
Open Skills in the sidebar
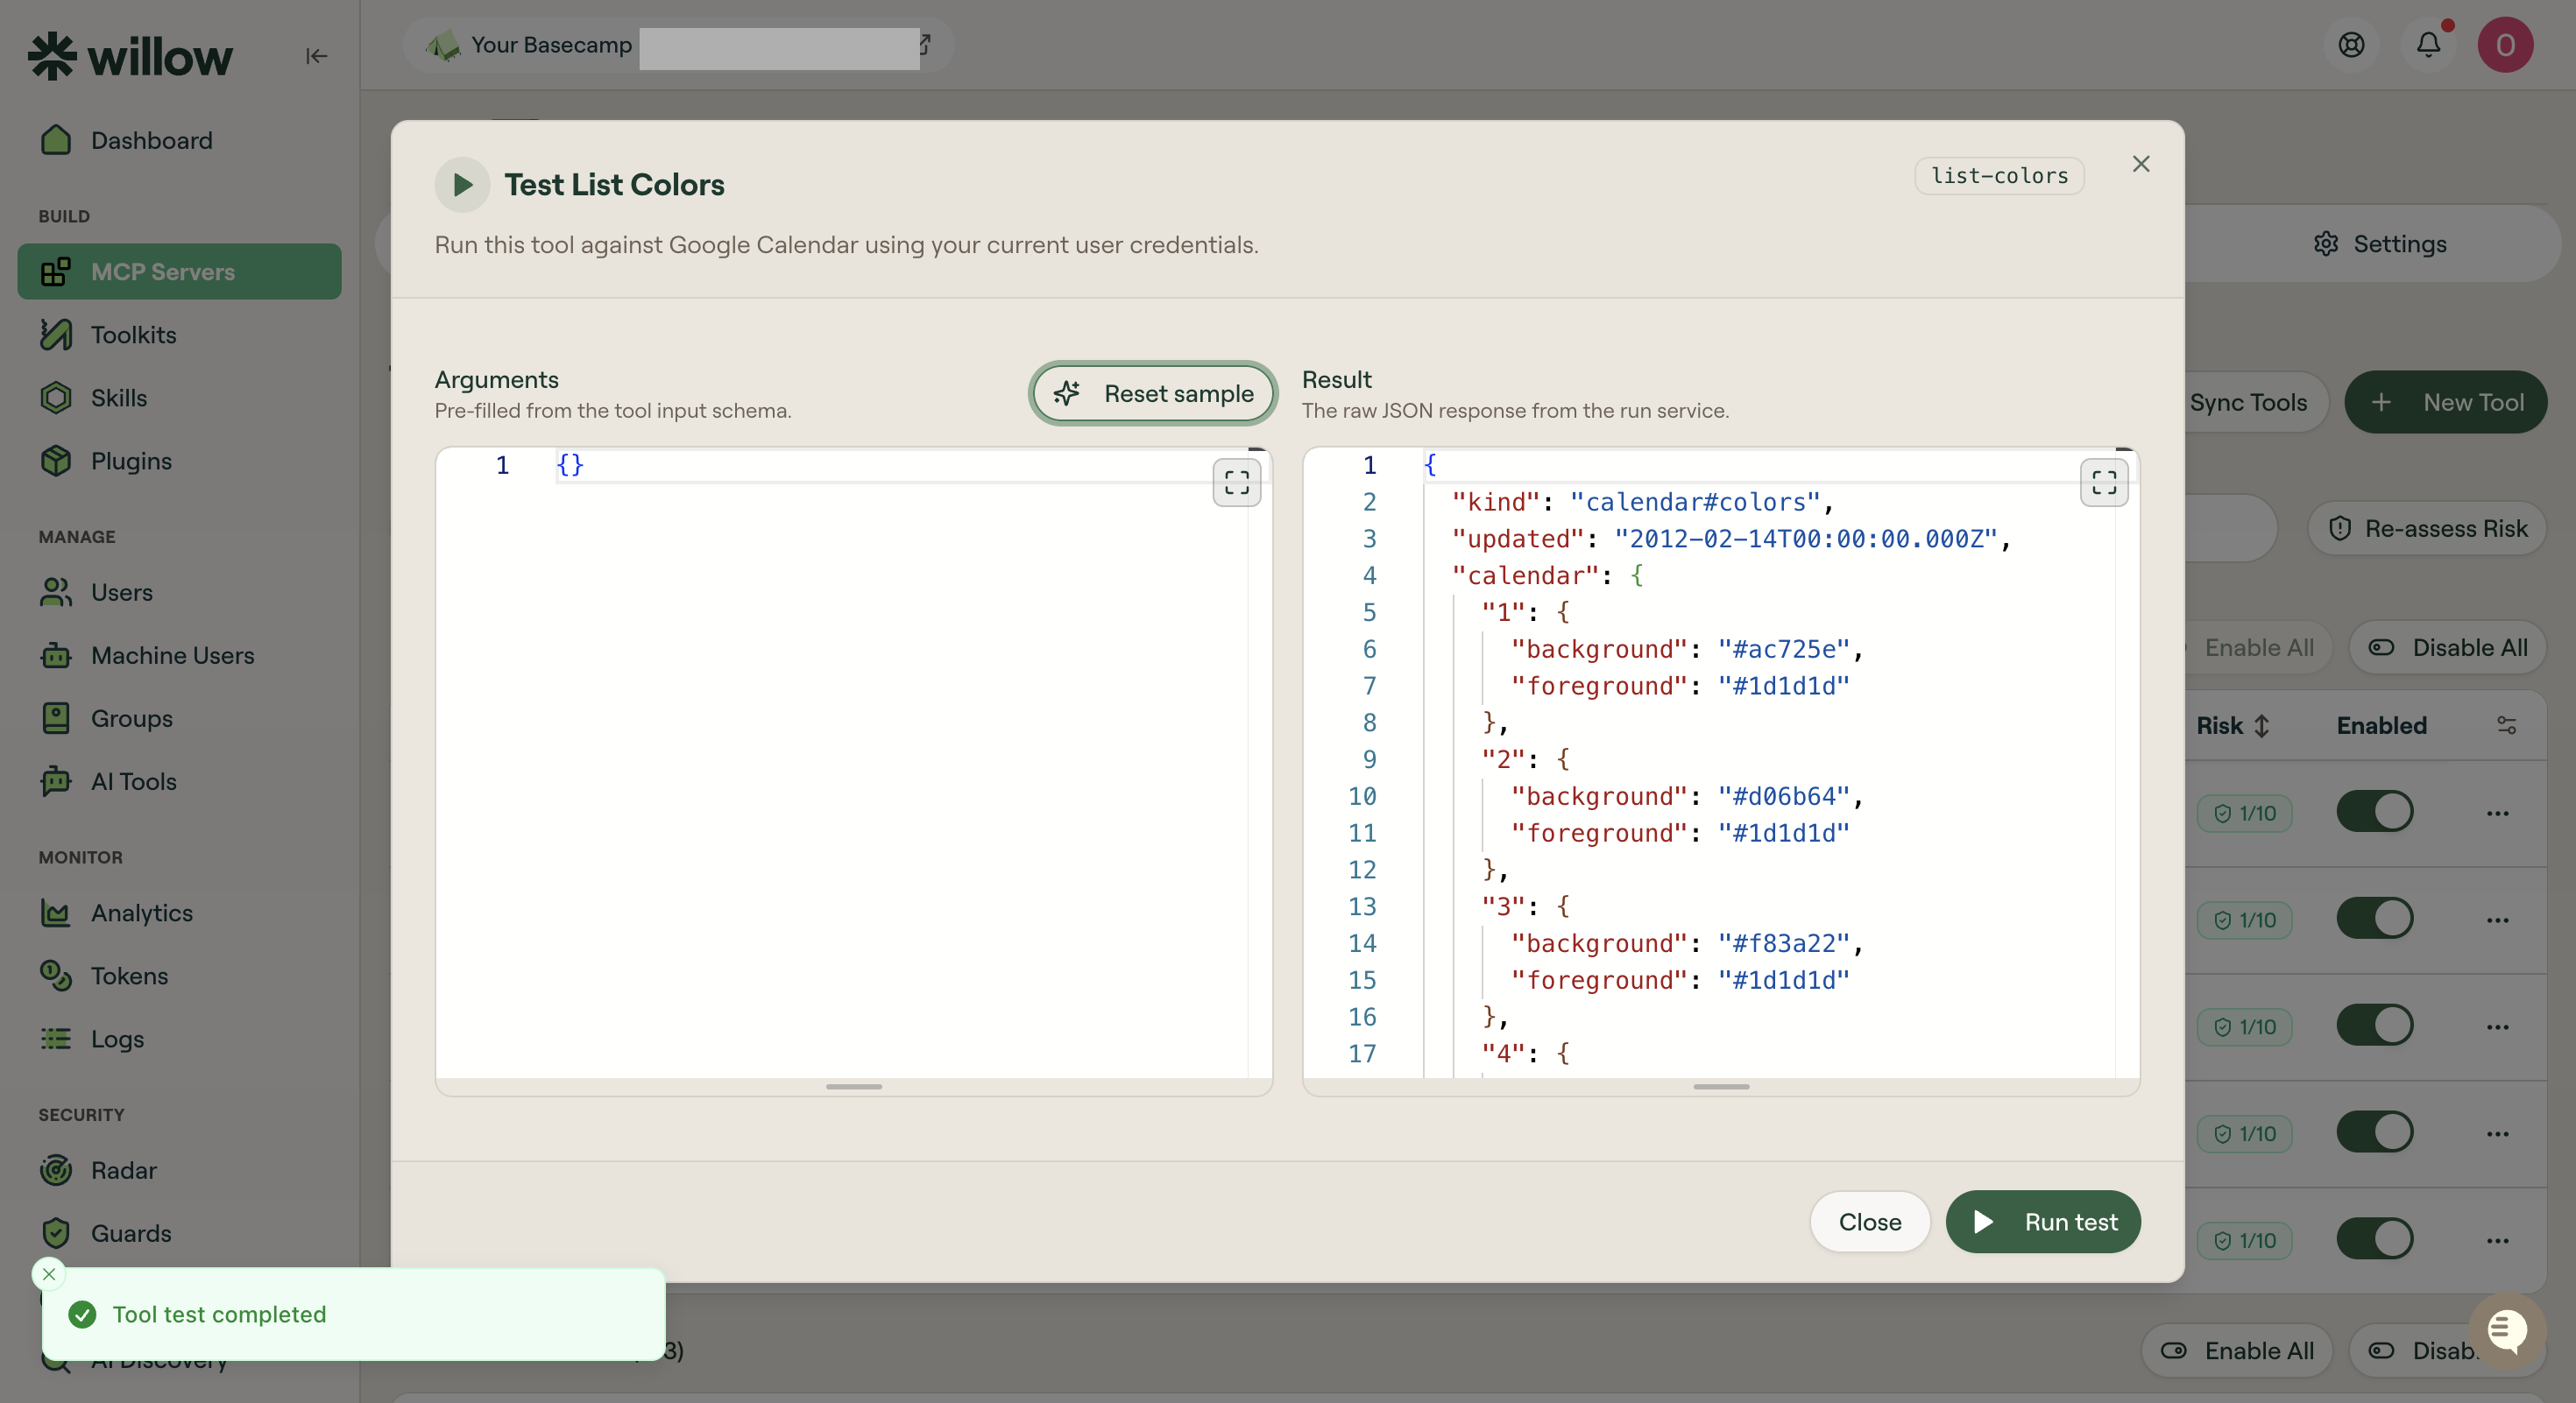[x=180, y=398]
